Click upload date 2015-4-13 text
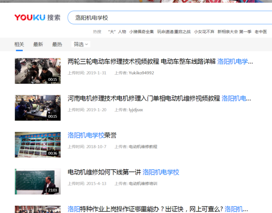Viewport: 272px width, 213px height. tap(96, 184)
